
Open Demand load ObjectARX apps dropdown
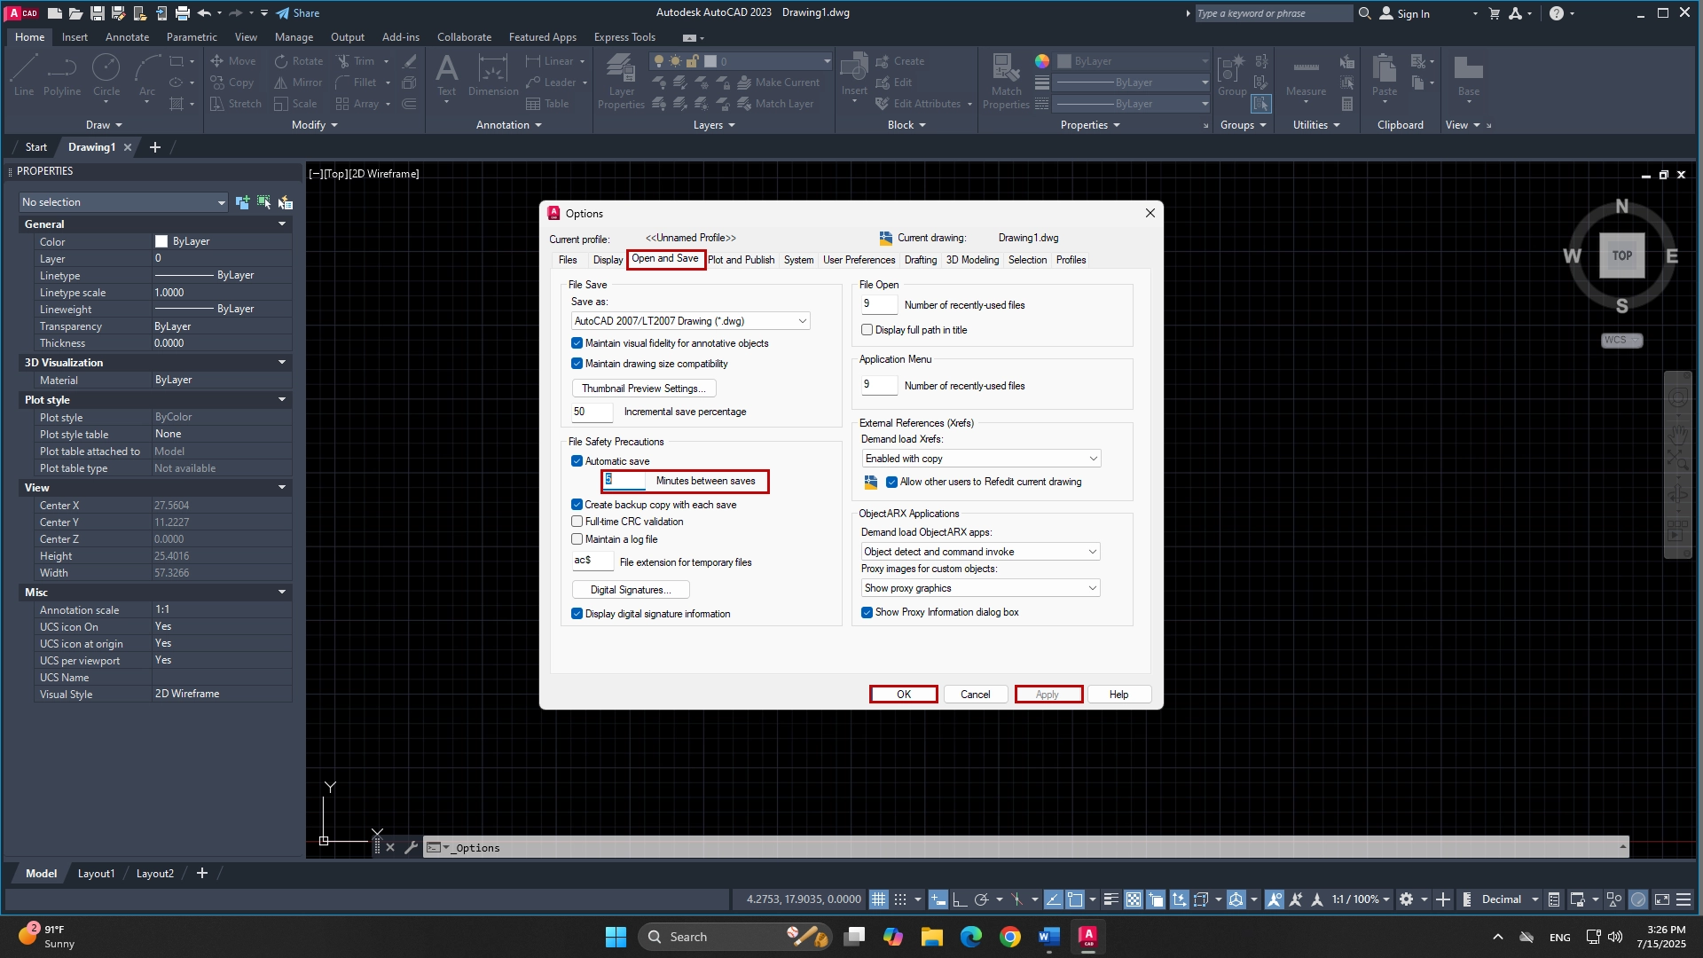pos(981,552)
